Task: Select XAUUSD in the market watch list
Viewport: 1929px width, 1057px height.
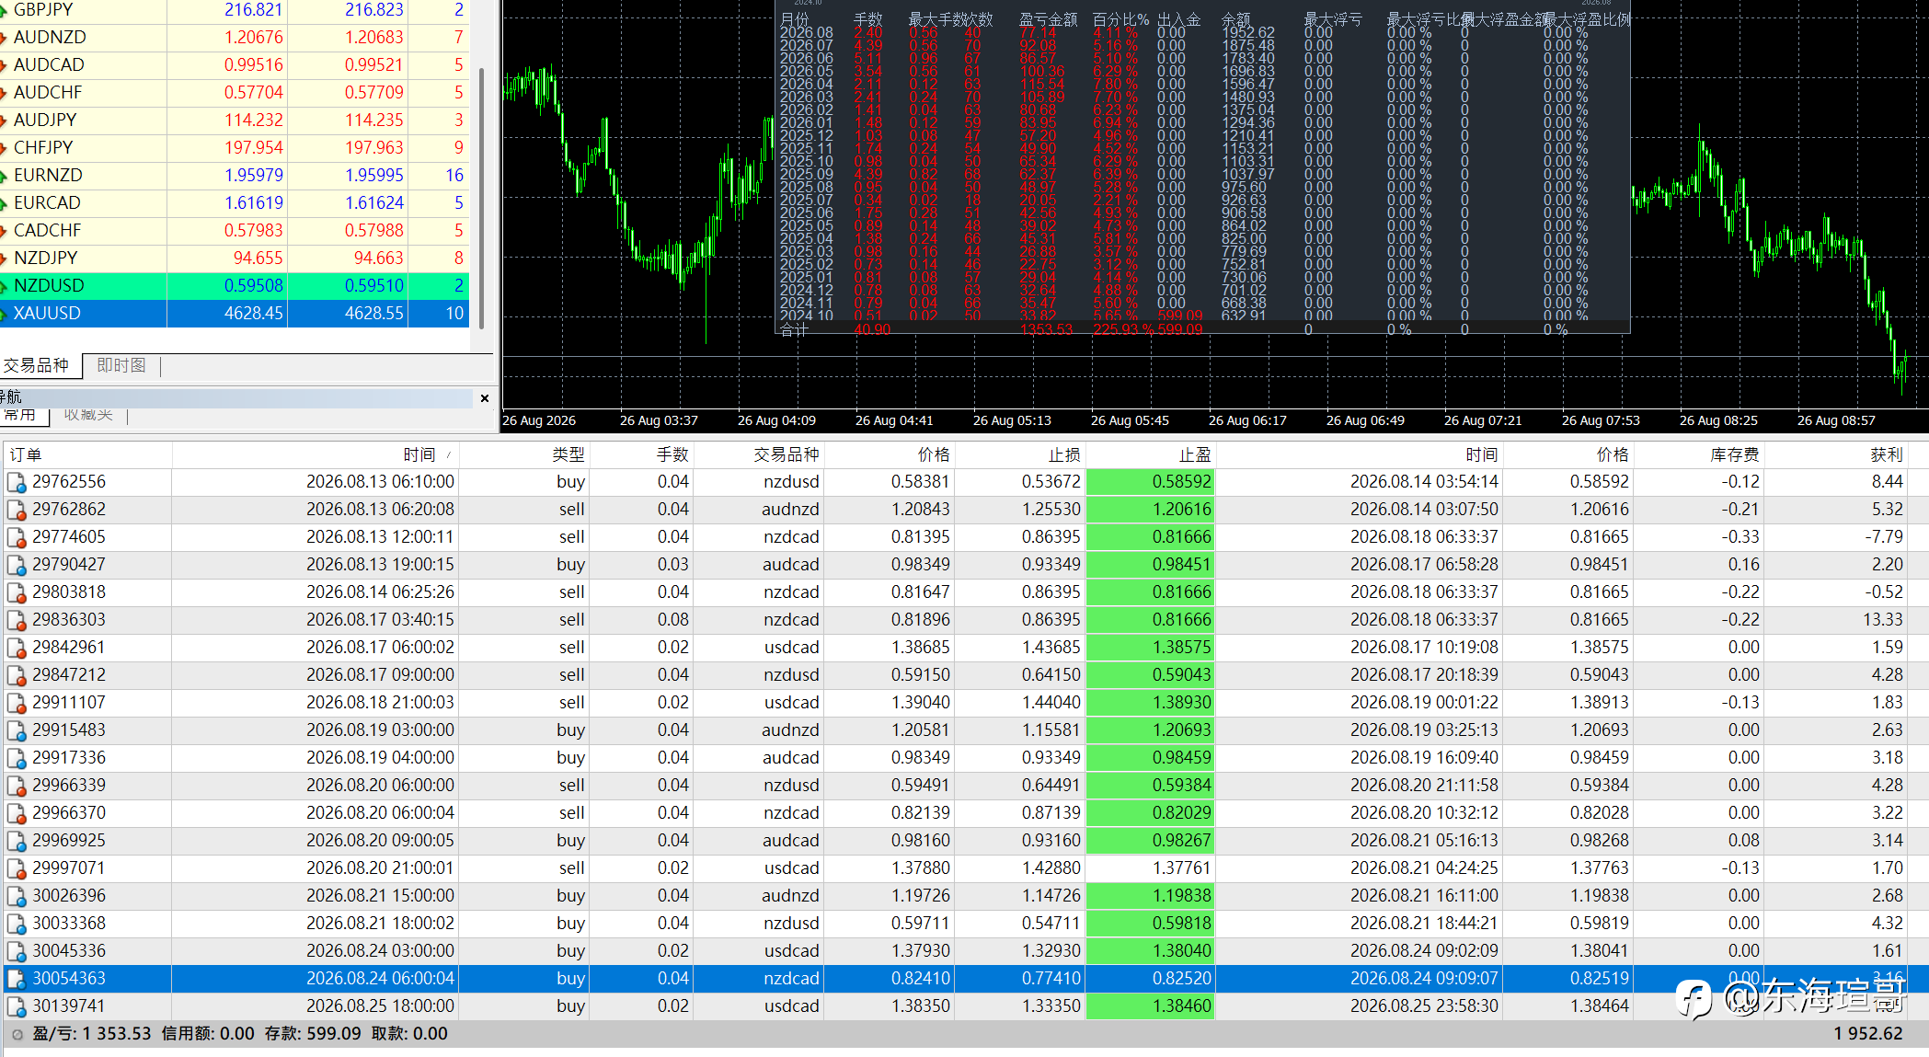Action: (235, 314)
